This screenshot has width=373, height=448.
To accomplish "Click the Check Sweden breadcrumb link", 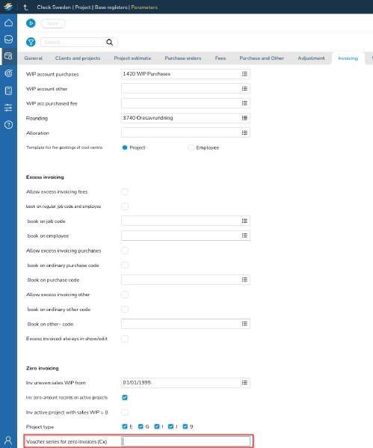I will (54, 7).
